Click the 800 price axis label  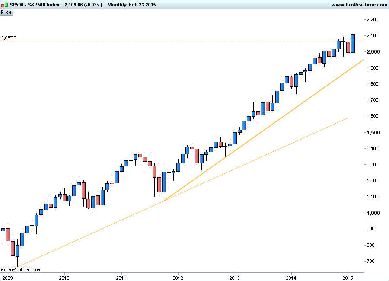371,245
